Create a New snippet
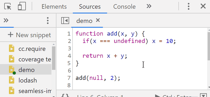210x97 pixels. click(29, 35)
